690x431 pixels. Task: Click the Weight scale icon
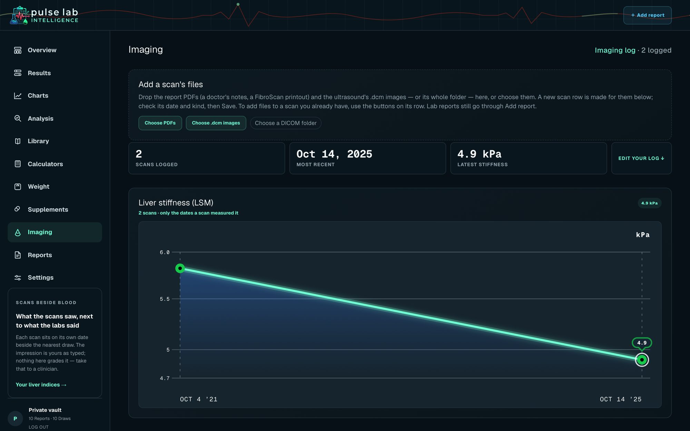point(18,187)
